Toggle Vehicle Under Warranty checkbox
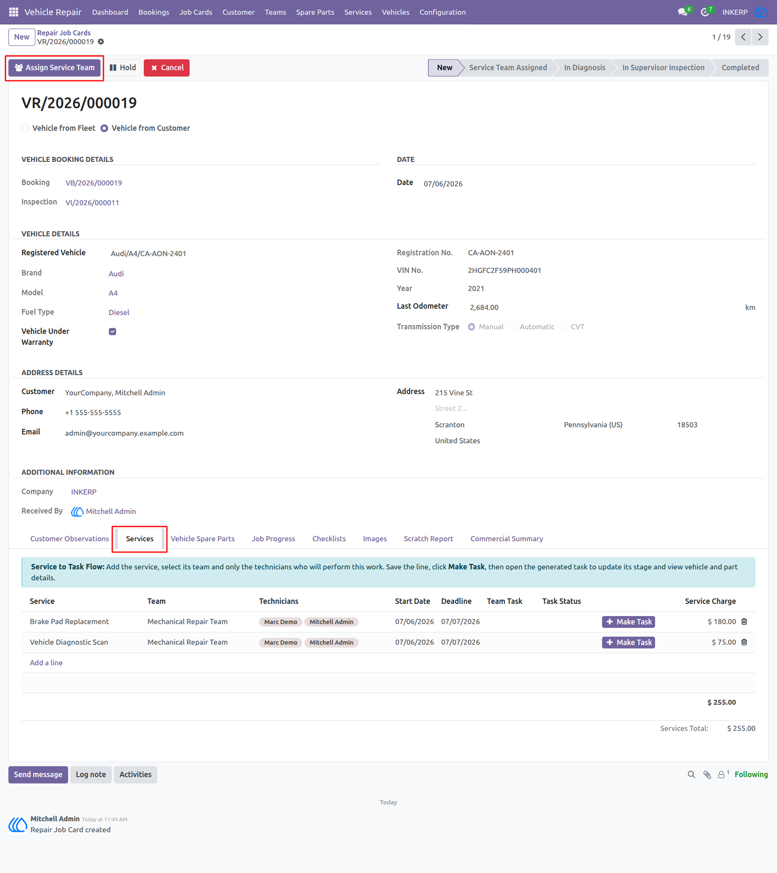 pyautogui.click(x=112, y=331)
